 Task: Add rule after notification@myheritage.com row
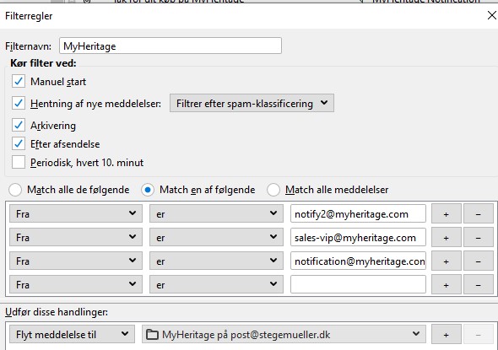(446, 261)
